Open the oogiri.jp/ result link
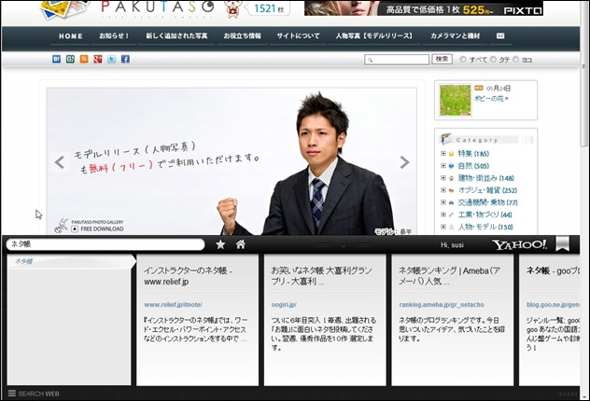The width and height of the screenshot is (590, 401). point(284,305)
